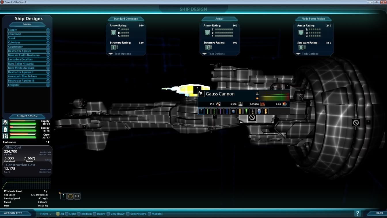This screenshot has width=387, height=218.
Task: Click the speed curve graph
Action: pyautogui.click(x=26, y=183)
